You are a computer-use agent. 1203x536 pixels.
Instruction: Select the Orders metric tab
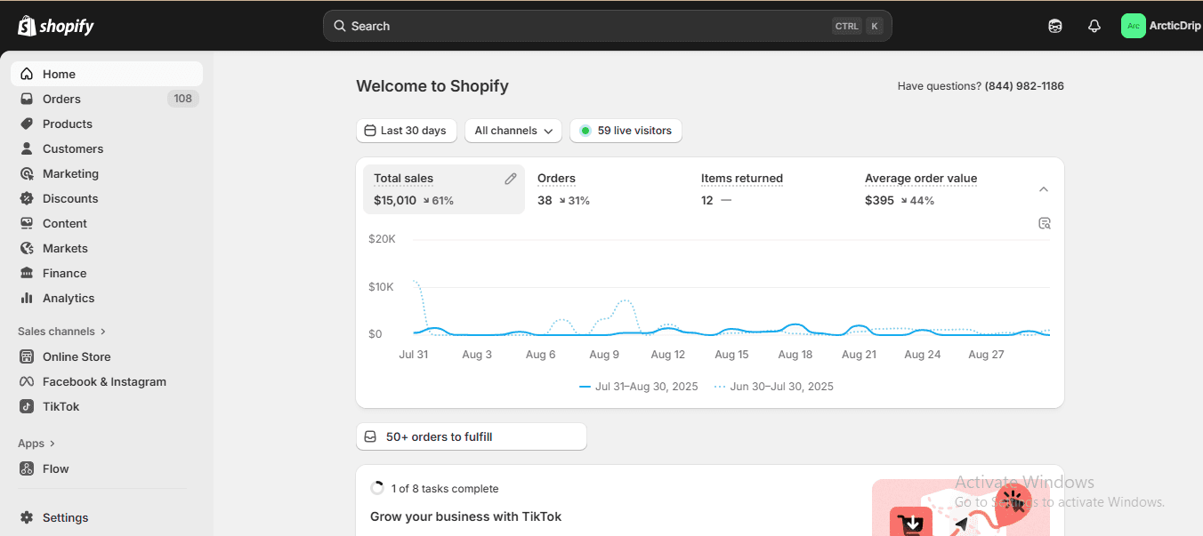[x=608, y=189]
